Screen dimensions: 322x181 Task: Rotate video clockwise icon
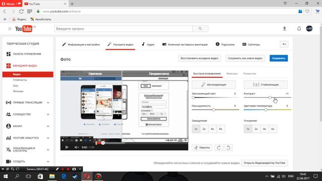click(x=219, y=147)
